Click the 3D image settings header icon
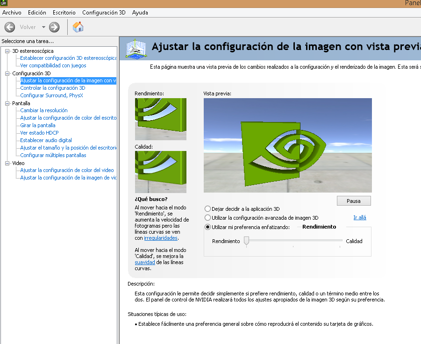421x344 pixels. tap(136, 49)
